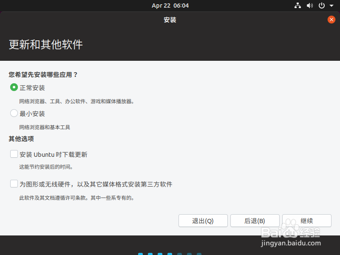
Task: Click the 您希望先安装哪些应用？ heading
Action: click(43, 75)
